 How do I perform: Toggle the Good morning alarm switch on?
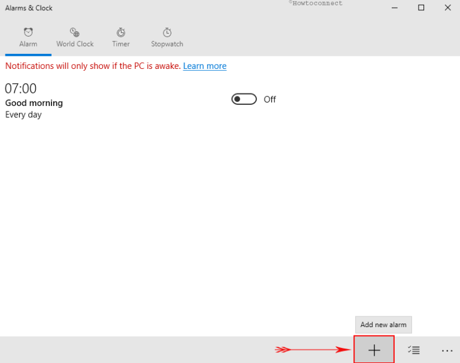tap(244, 99)
